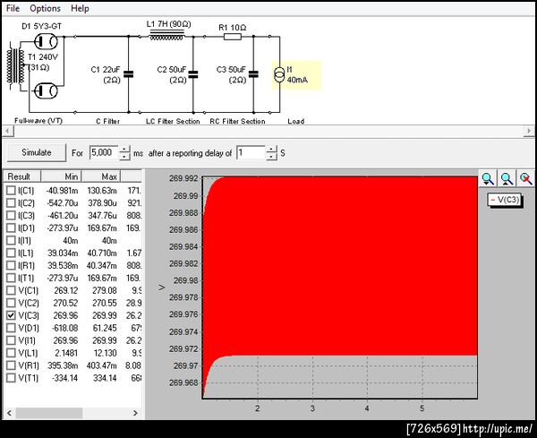
Task: Click the RC Filter Section label
Action: click(237, 121)
